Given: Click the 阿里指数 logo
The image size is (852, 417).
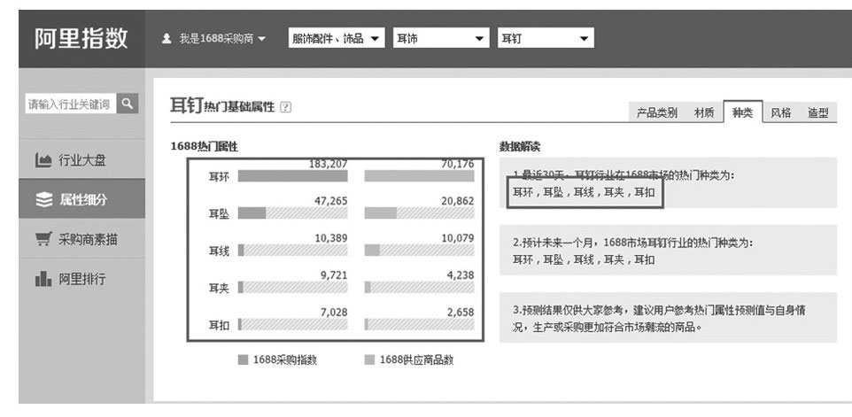Looking at the screenshot, I should tap(81, 39).
